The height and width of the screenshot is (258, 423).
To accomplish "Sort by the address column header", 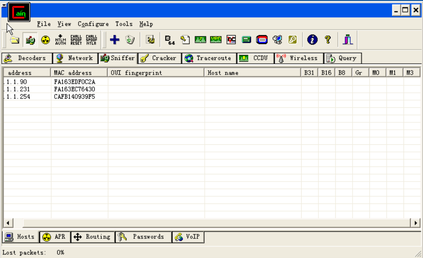I will [x=27, y=73].
